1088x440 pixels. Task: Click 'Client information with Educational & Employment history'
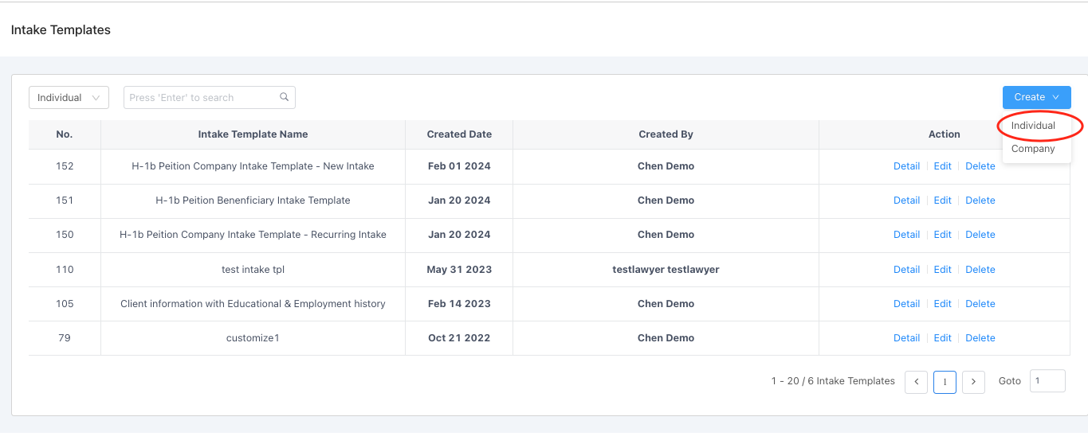pos(253,304)
